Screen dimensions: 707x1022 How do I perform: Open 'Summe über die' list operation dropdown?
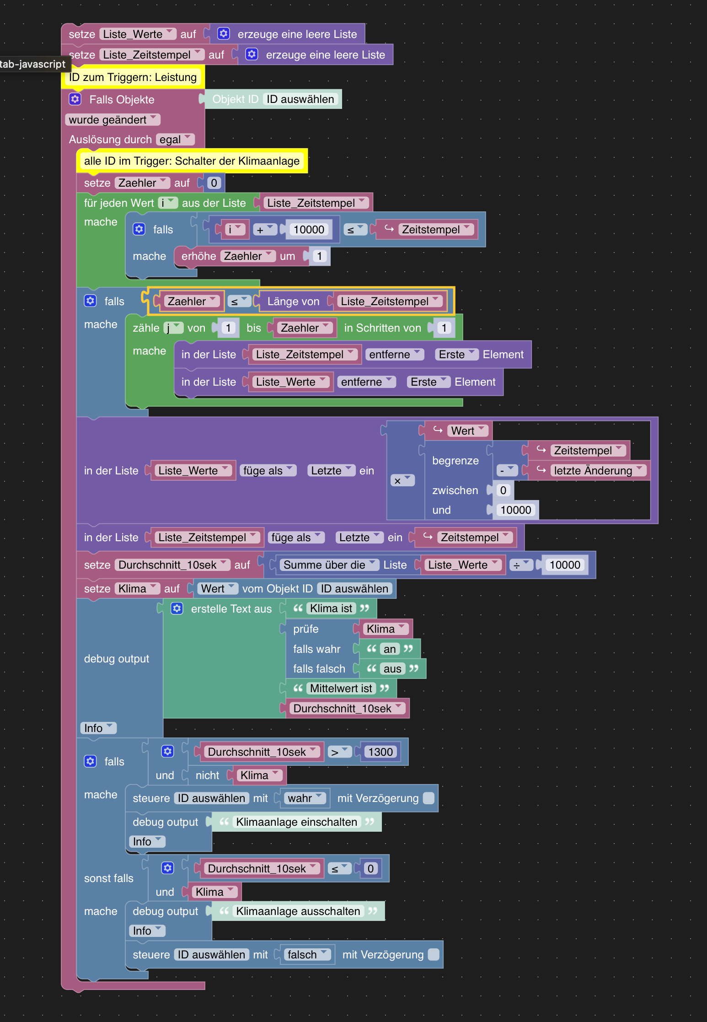click(329, 565)
